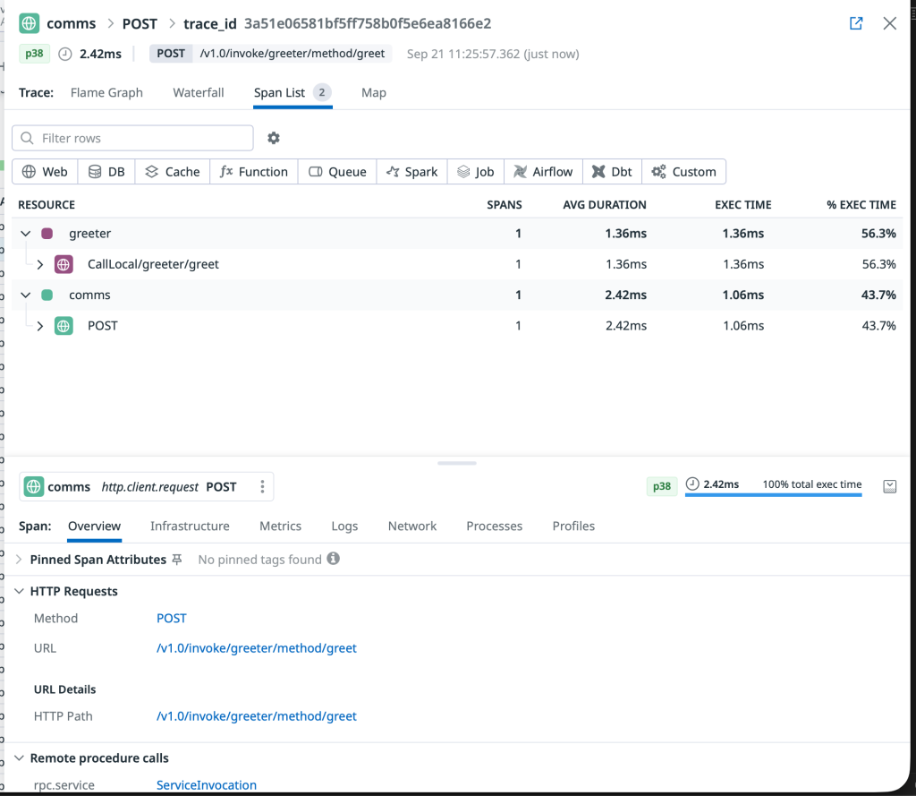Select the Airflow span filter
Image resolution: width=916 pixels, height=796 pixels.
pyautogui.click(x=543, y=171)
